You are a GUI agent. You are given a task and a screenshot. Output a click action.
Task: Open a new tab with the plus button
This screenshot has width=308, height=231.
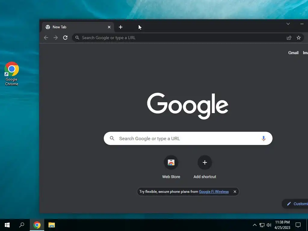tap(121, 27)
